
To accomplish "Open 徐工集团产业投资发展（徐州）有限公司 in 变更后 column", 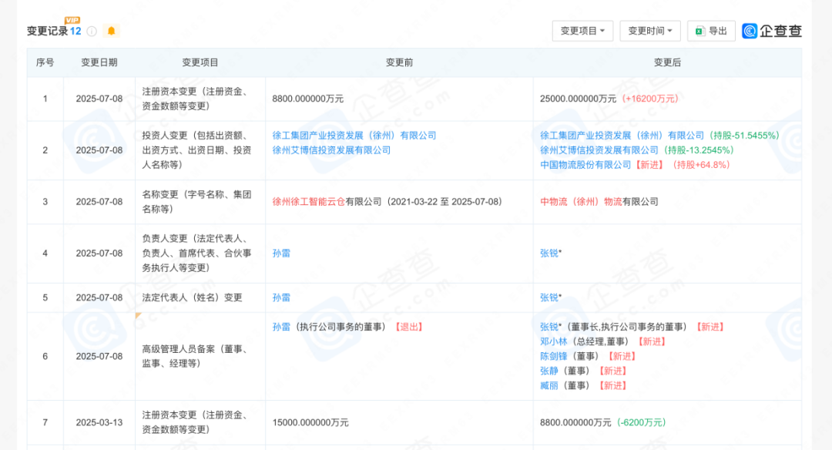I will pyautogui.click(x=622, y=136).
